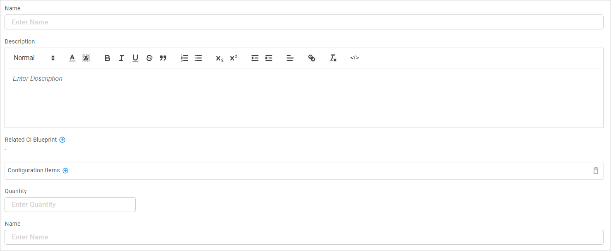The width and height of the screenshot is (611, 251).
Task: Add a Related CI Blueprint
Action: point(63,140)
